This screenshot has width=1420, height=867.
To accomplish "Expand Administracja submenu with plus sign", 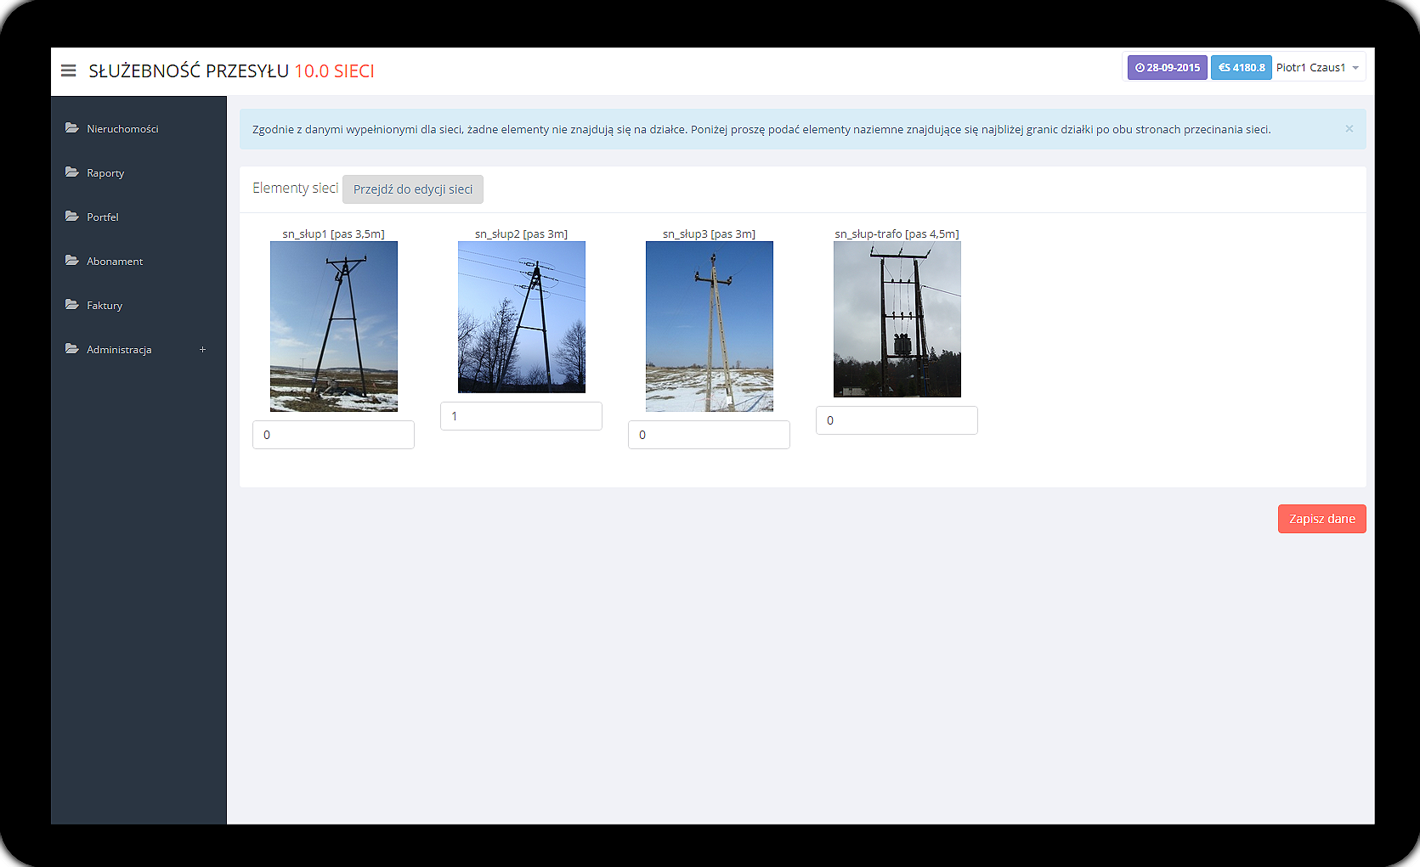I will [202, 349].
